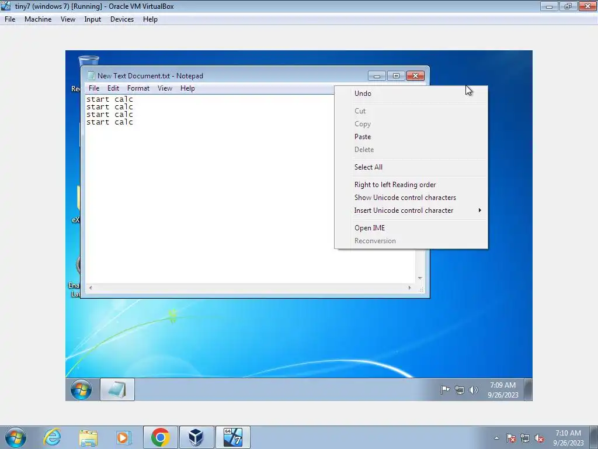This screenshot has width=598, height=449.
Task: Open VirtualBox Devices menu
Action: click(x=122, y=19)
